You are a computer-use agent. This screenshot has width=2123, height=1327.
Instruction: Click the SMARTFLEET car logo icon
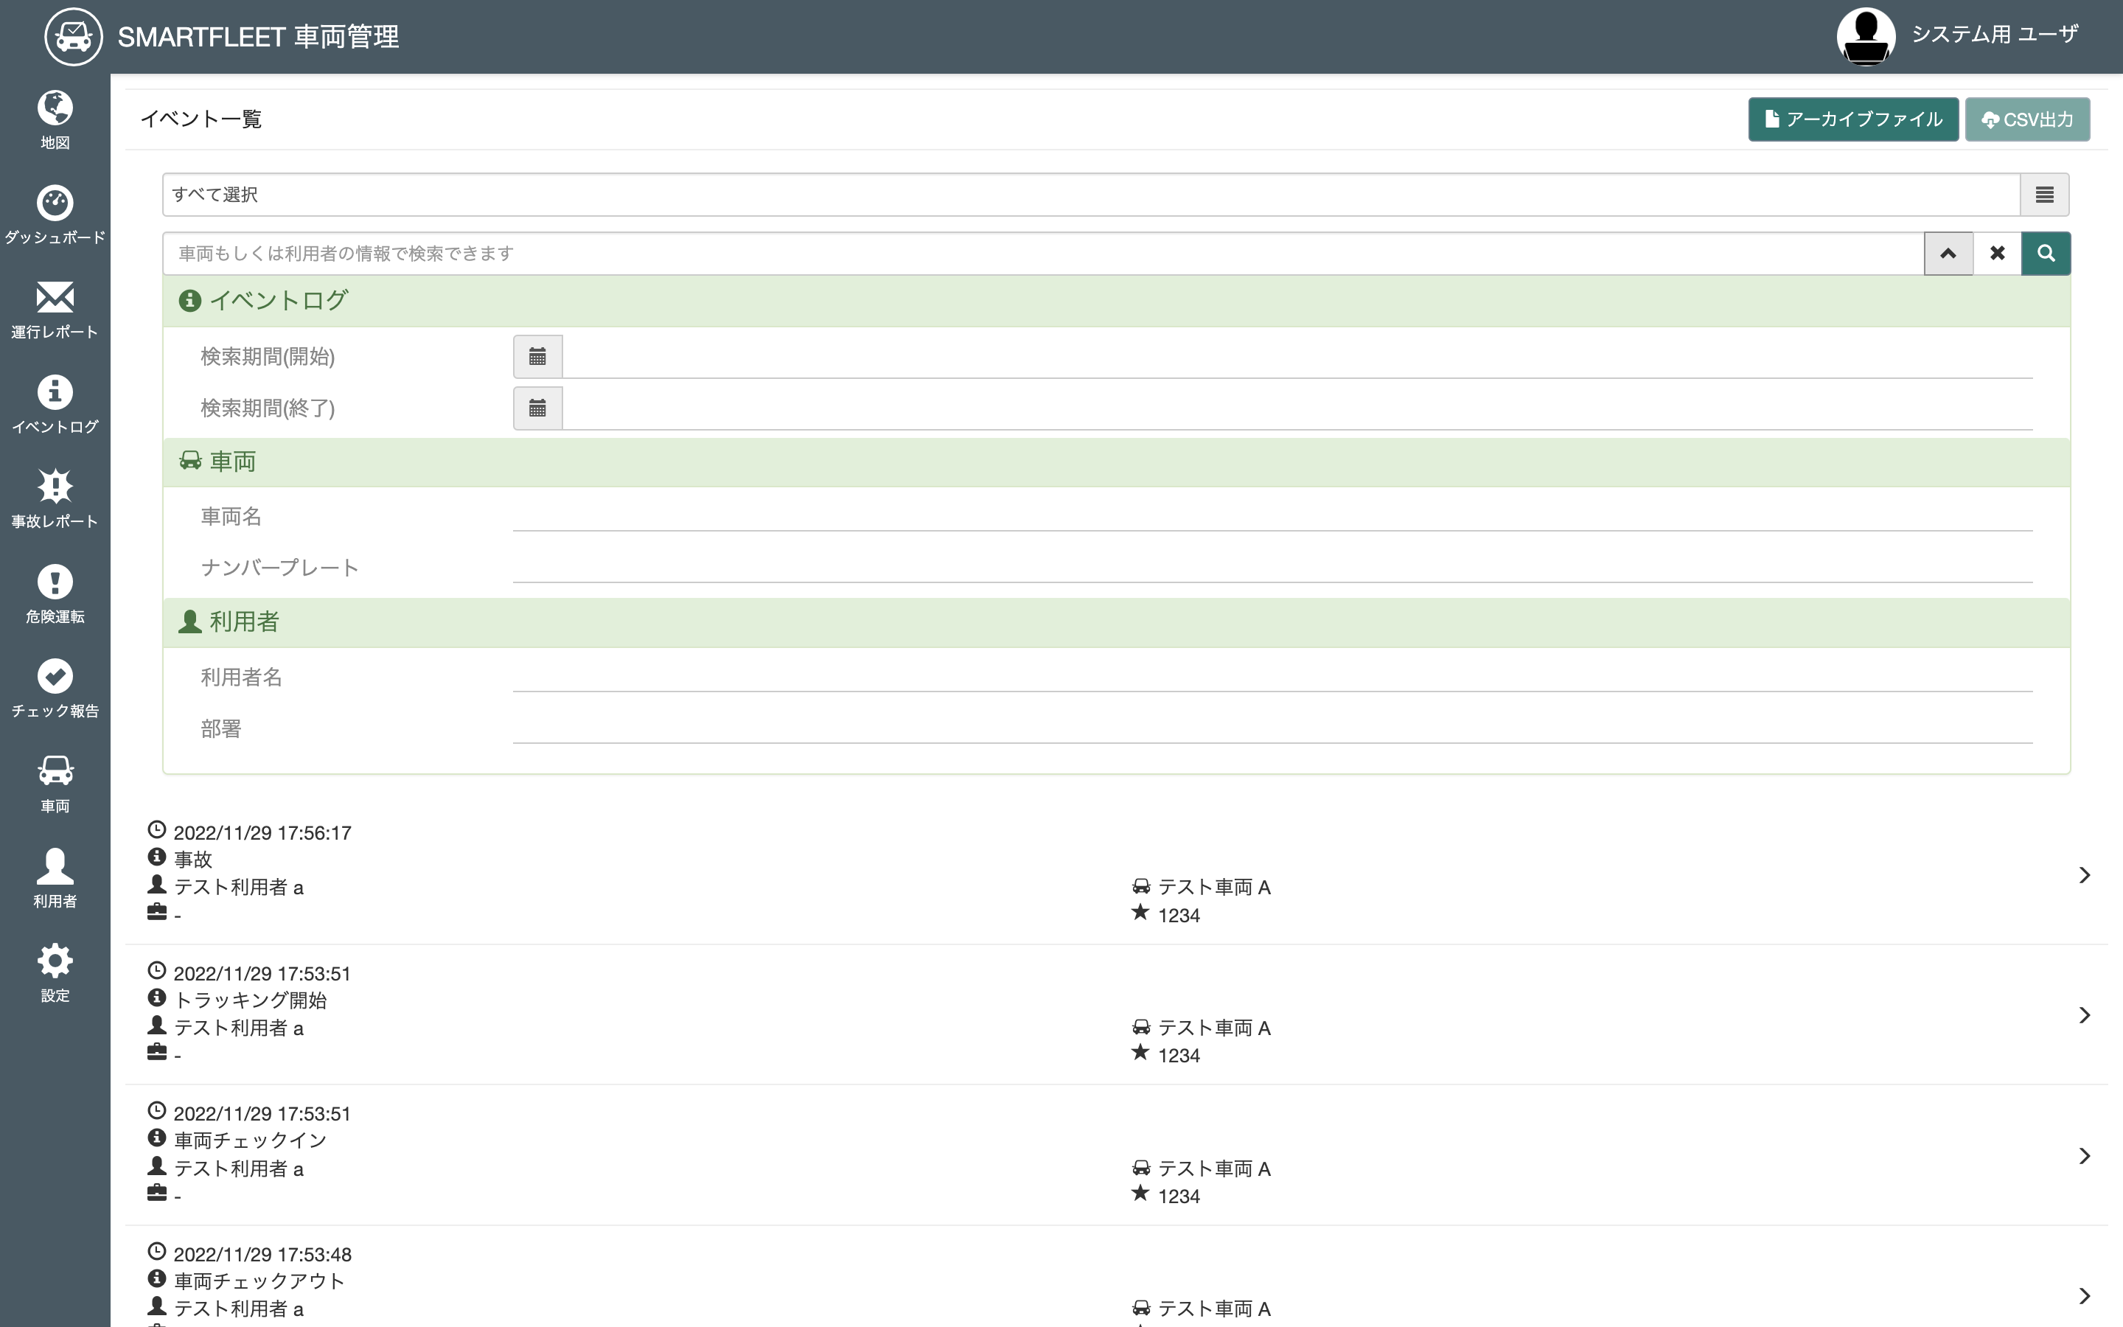pos(74,37)
